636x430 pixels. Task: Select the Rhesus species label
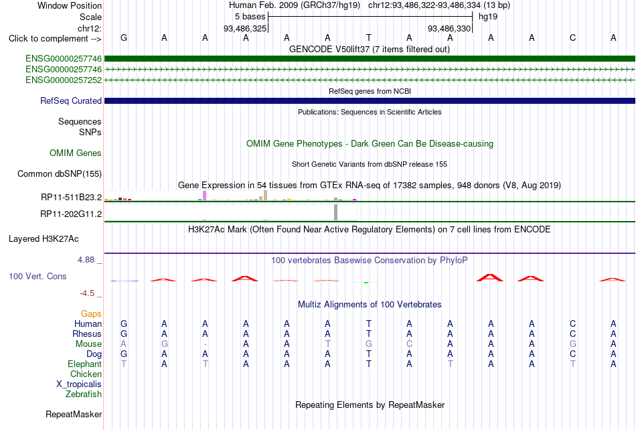click(x=87, y=334)
